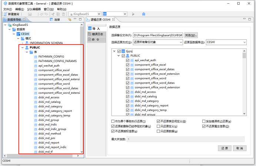Click the 还原 button
The height and width of the screenshot is (166, 256).
pyautogui.click(x=225, y=148)
